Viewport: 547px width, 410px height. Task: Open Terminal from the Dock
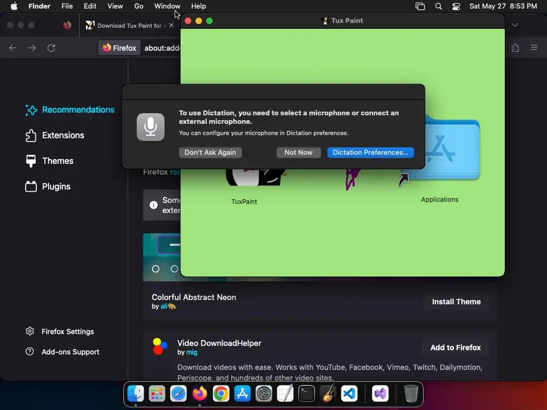point(307,393)
